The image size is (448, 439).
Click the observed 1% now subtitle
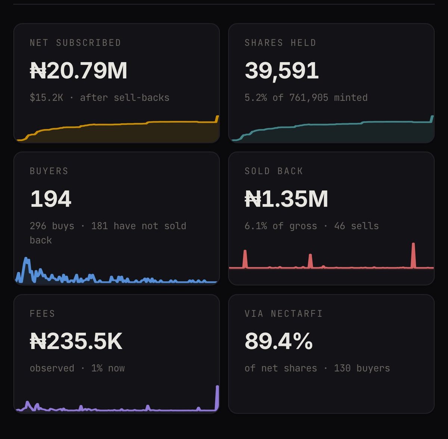point(77,368)
